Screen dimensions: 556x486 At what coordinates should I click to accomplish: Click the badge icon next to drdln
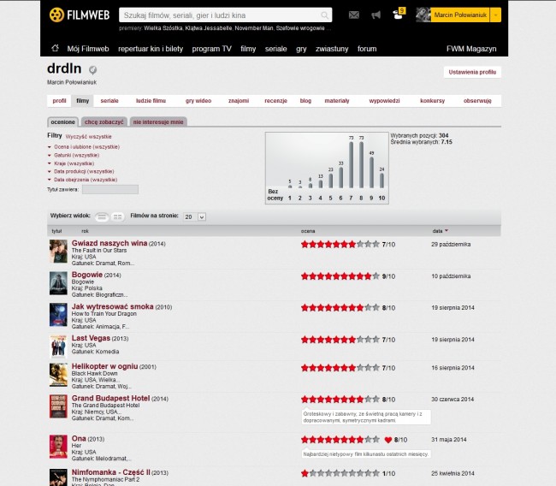(x=92, y=70)
